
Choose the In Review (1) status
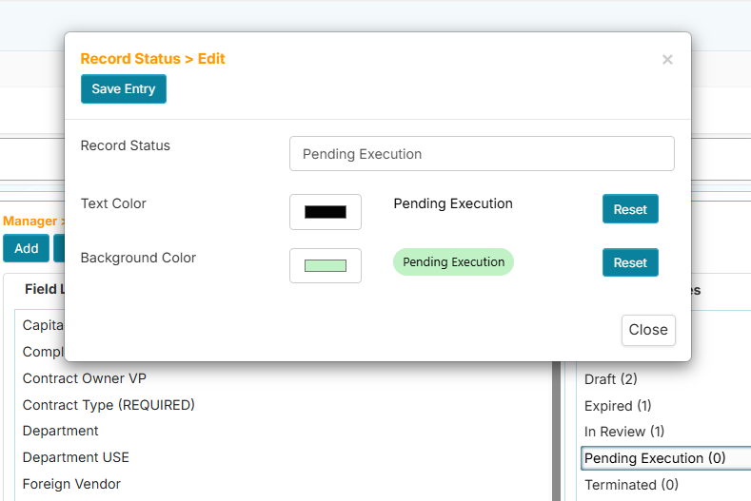624,432
